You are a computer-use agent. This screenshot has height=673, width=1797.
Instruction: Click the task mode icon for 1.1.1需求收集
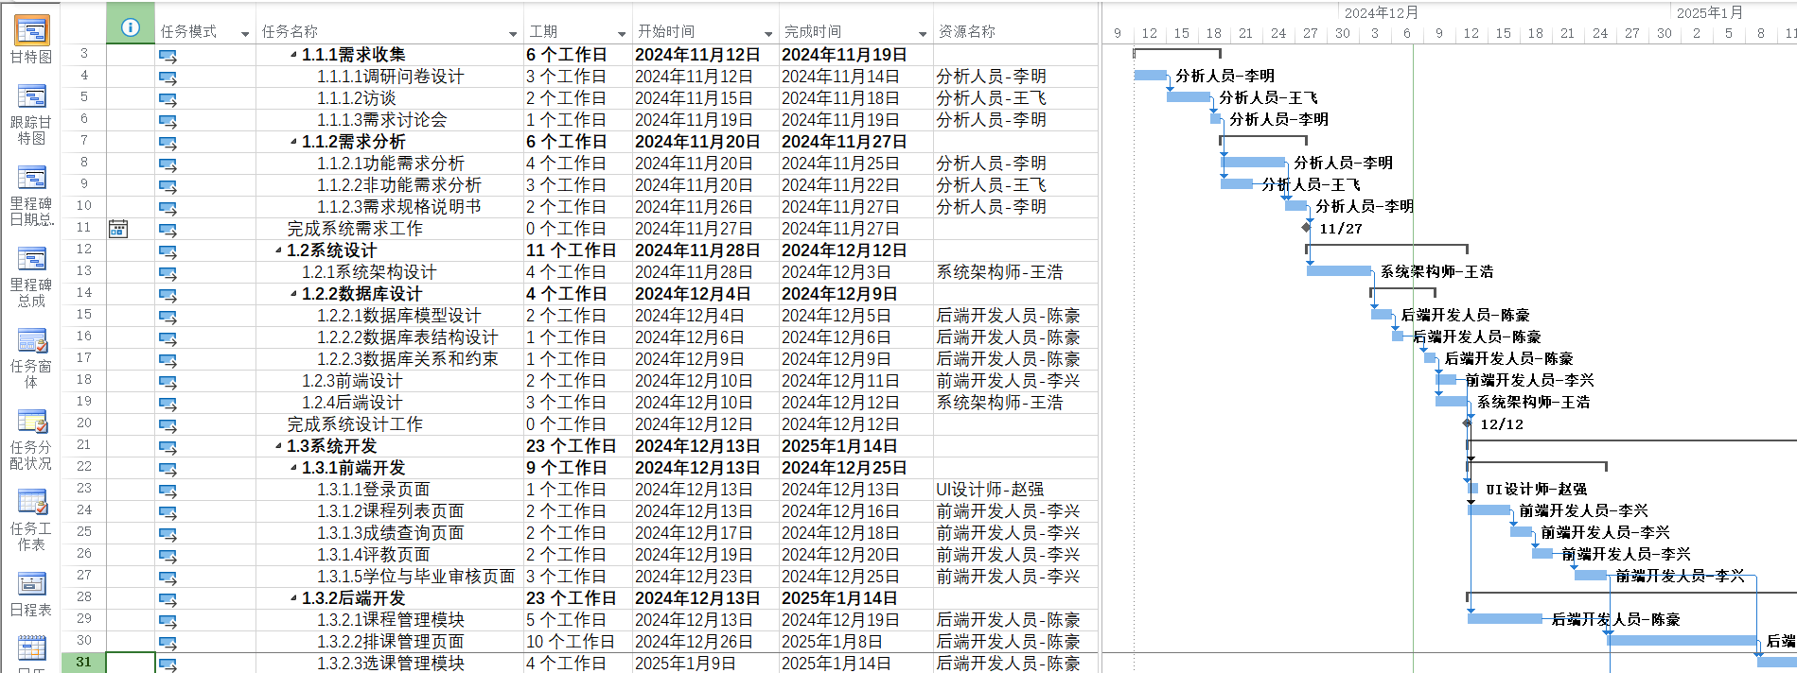(x=167, y=55)
